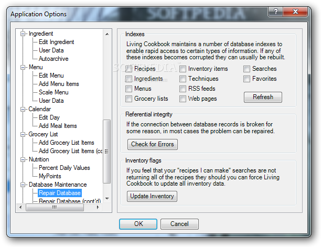This screenshot has height=248, width=322.
Task: Check the Menus index checkbox
Action: click(x=129, y=89)
